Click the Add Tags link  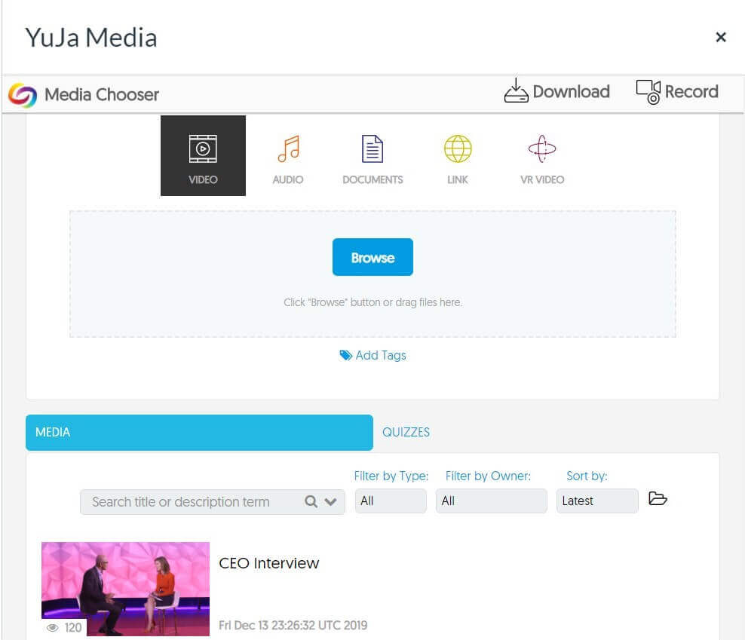click(373, 355)
